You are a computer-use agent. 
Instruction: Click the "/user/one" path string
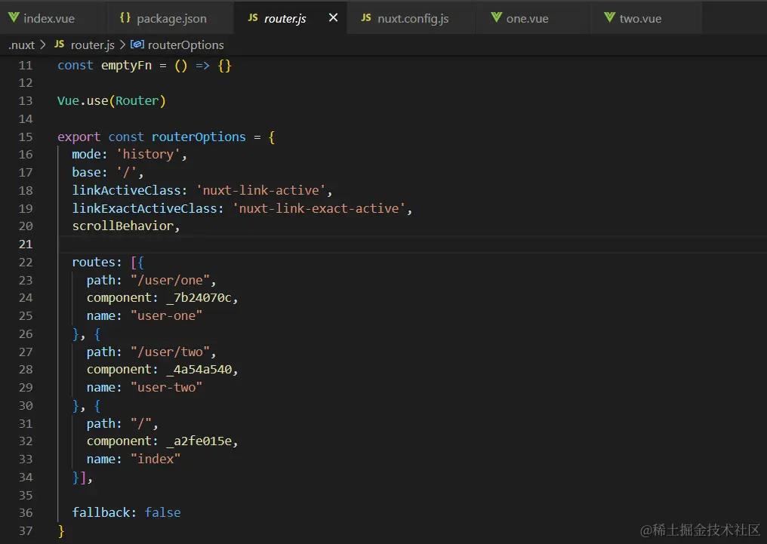170,281
